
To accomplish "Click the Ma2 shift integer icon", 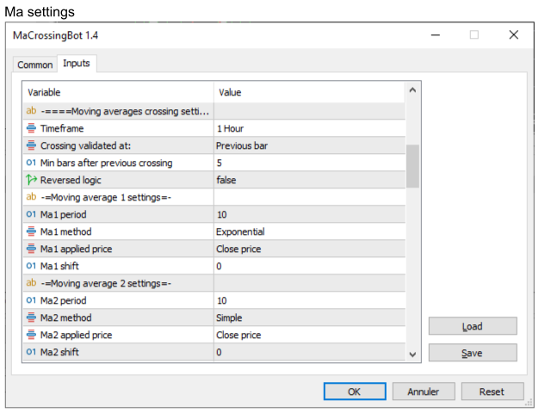I will 31,352.
